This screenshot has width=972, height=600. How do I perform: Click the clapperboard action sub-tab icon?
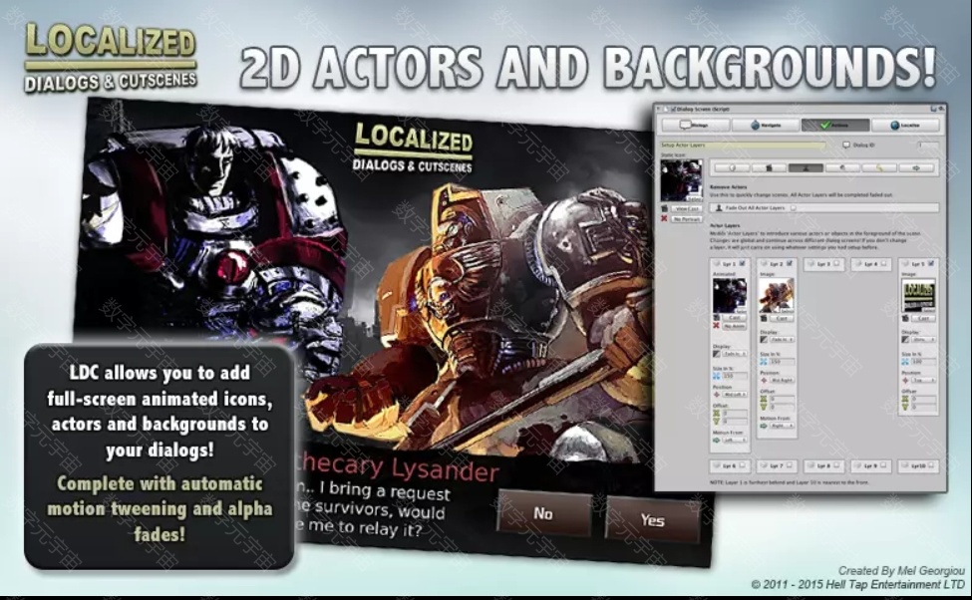[770, 168]
